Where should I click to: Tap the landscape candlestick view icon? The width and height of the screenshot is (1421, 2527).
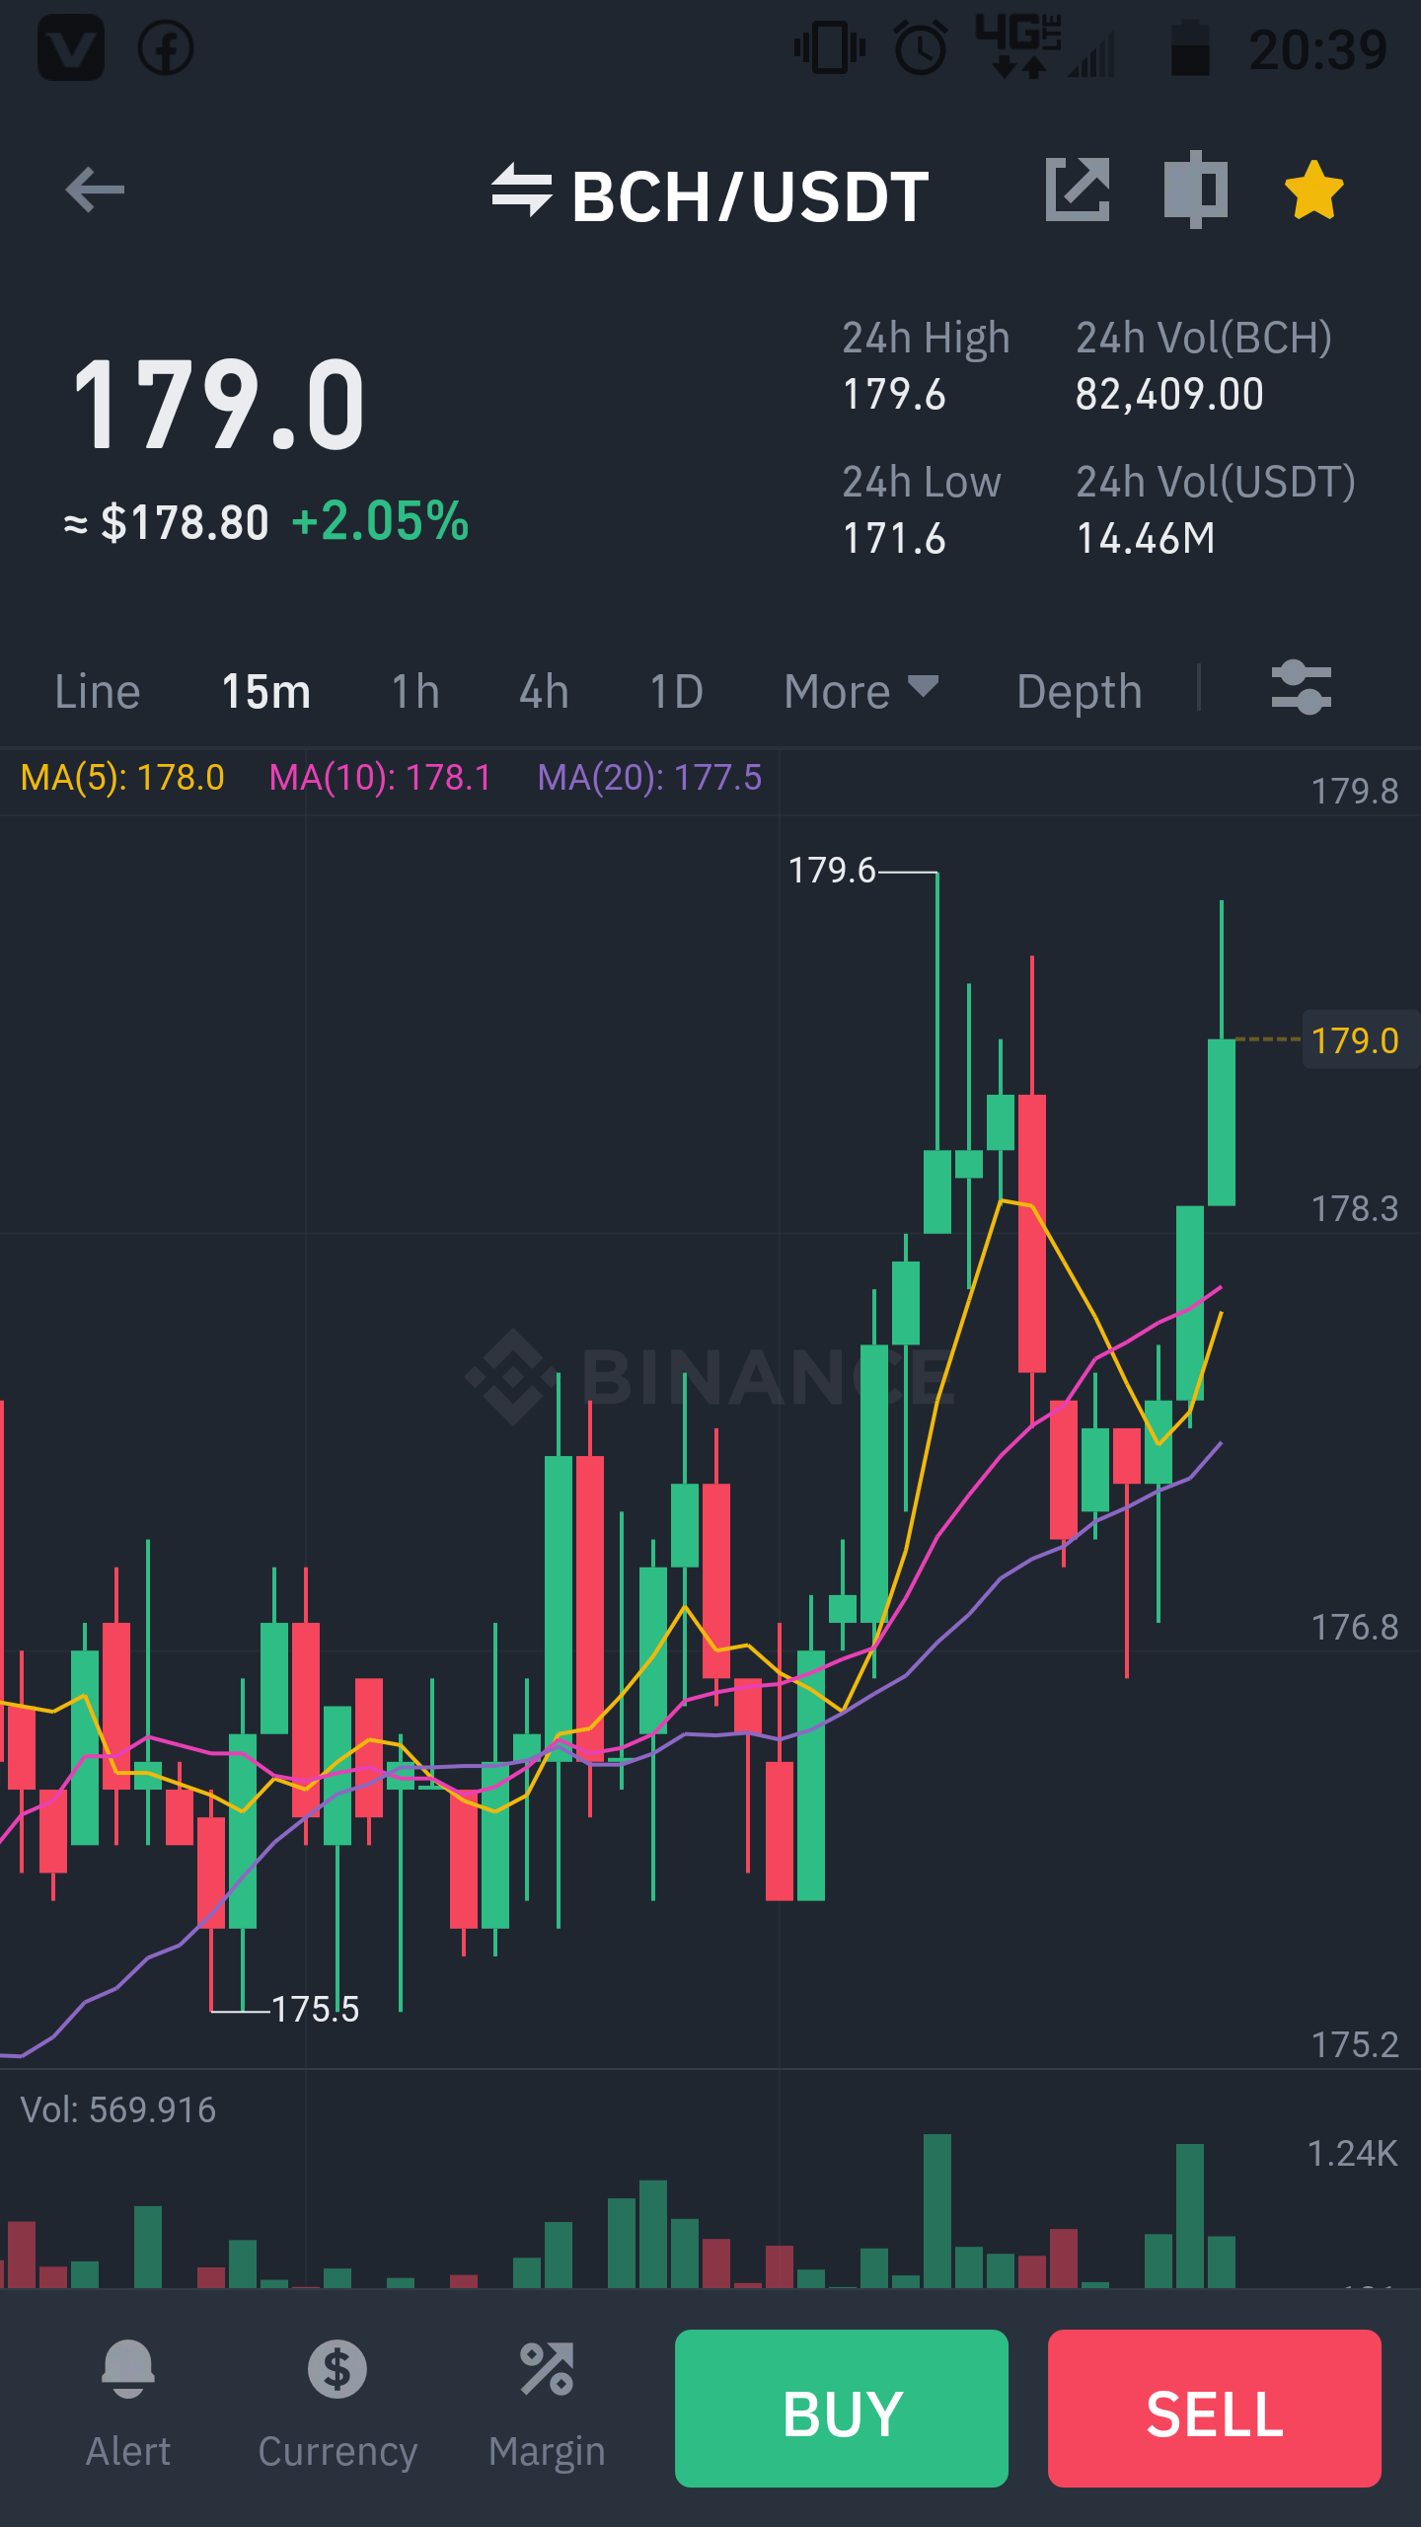click(x=1195, y=190)
